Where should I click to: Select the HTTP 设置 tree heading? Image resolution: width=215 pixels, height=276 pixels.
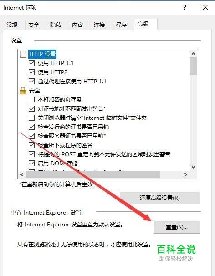[x=42, y=54]
